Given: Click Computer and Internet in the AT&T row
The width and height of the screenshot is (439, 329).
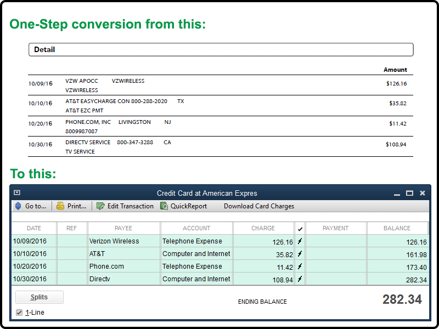Looking at the screenshot, I should 196,254.
